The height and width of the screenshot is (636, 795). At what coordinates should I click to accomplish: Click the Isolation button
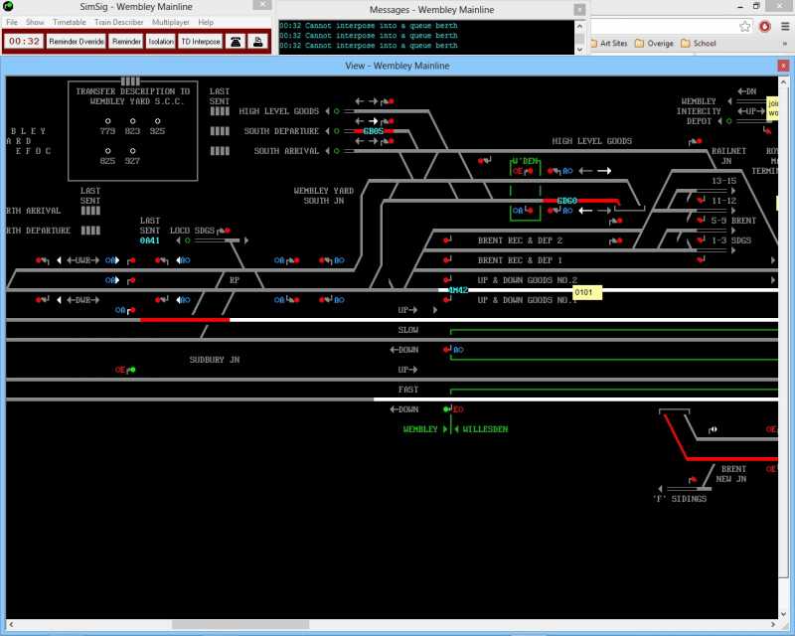point(161,42)
